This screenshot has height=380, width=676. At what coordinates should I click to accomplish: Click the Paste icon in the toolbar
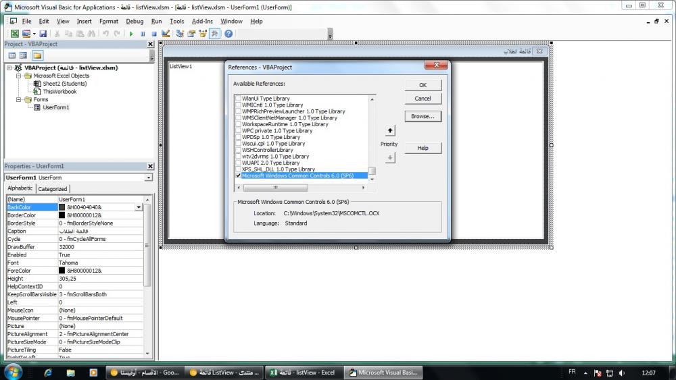point(80,34)
